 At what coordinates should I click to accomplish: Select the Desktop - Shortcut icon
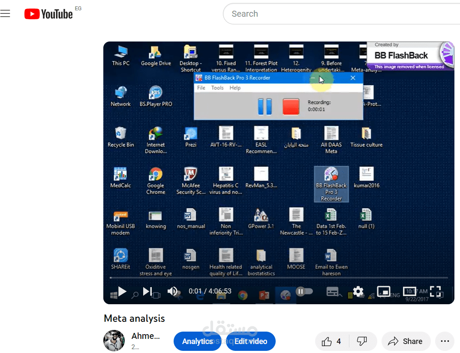(x=191, y=59)
